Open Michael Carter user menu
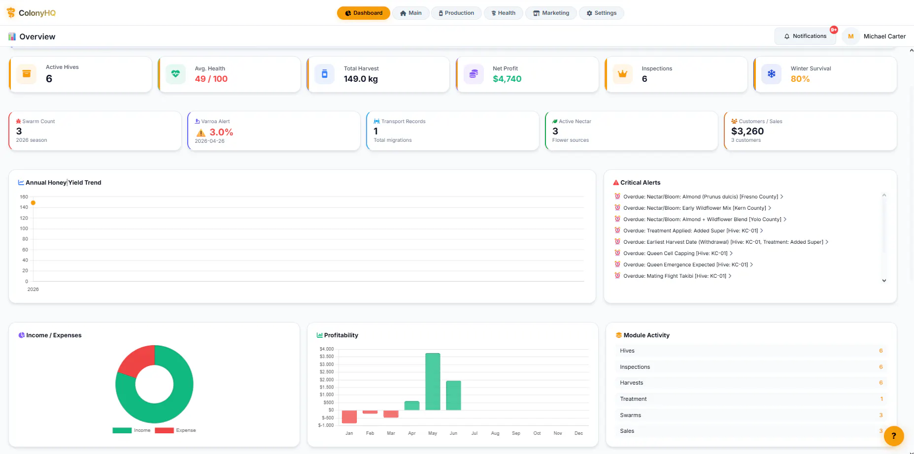The image size is (914, 454). point(875,36)
